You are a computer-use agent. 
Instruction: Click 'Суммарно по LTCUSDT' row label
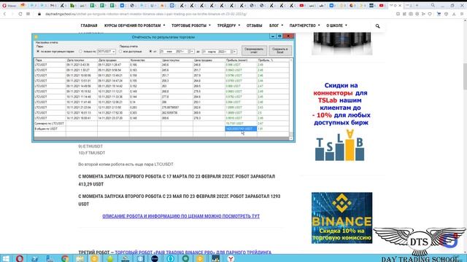click(50, 124)
